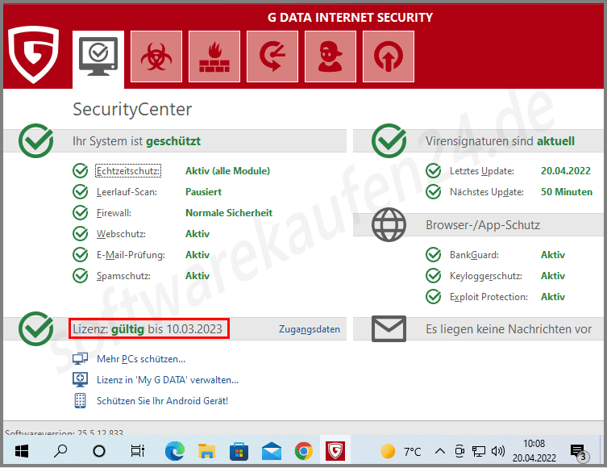Click the globe icon for Browser-/App-Schutz
This screenshot has width=607, height=468.
389,225
